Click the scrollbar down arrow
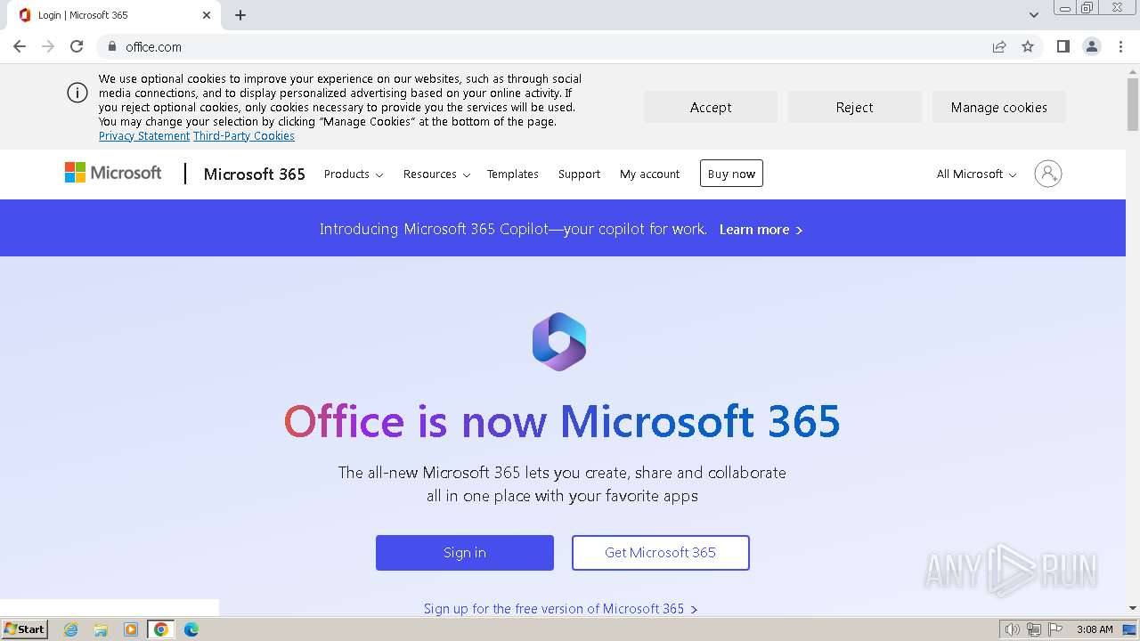 1133,608
